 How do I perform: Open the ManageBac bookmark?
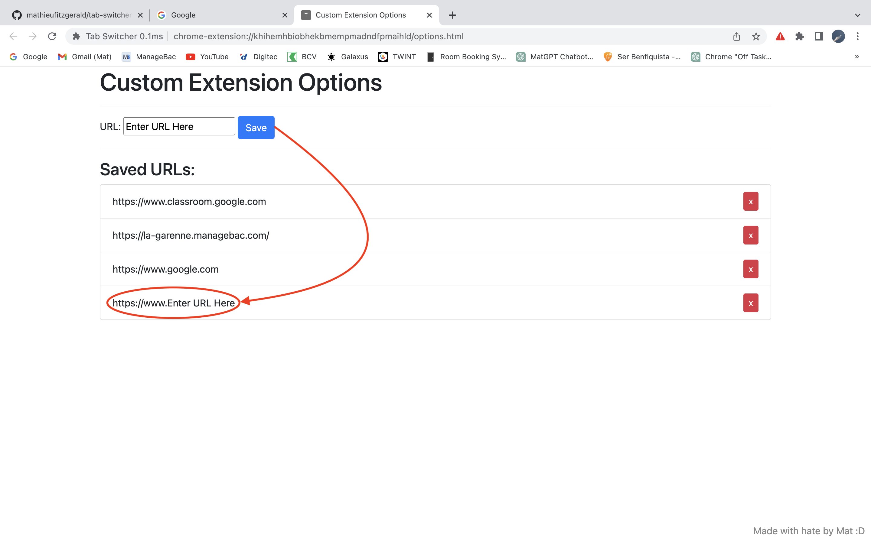[148, 57]
